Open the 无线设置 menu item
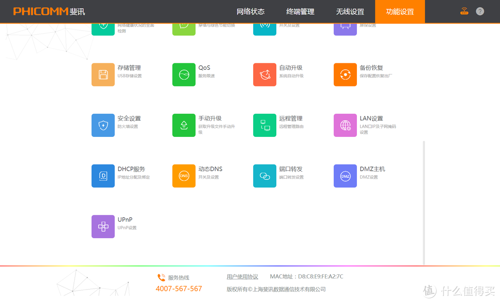The image size is (500, 303). click(350, 12)
